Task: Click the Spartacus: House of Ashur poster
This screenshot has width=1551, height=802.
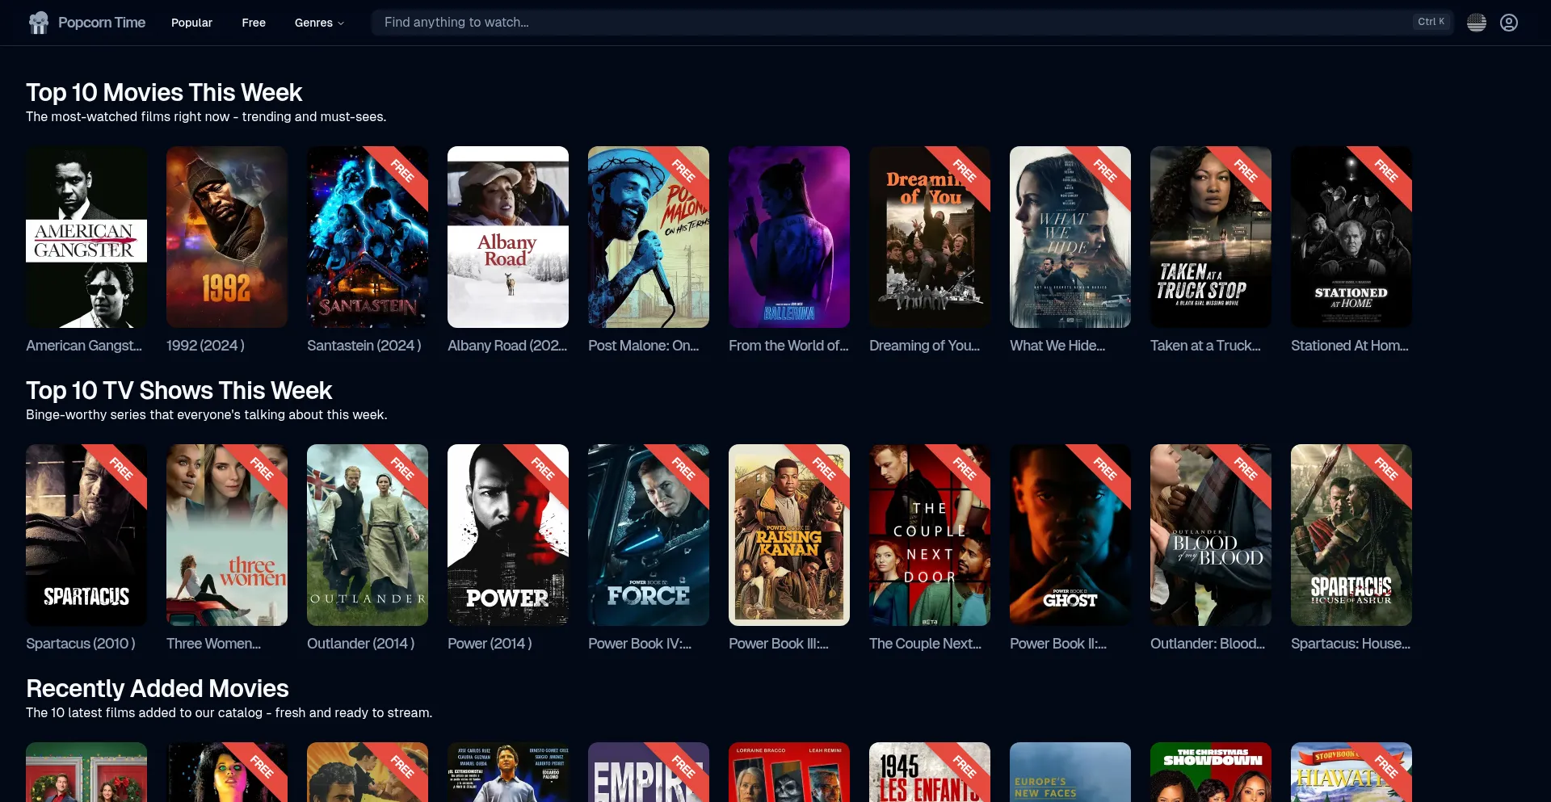Action: coord(1351,535)
